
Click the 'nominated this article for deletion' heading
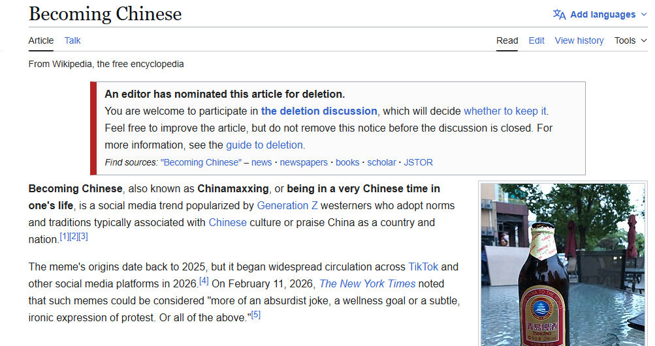pyautogui.click(x=225, y=94)
